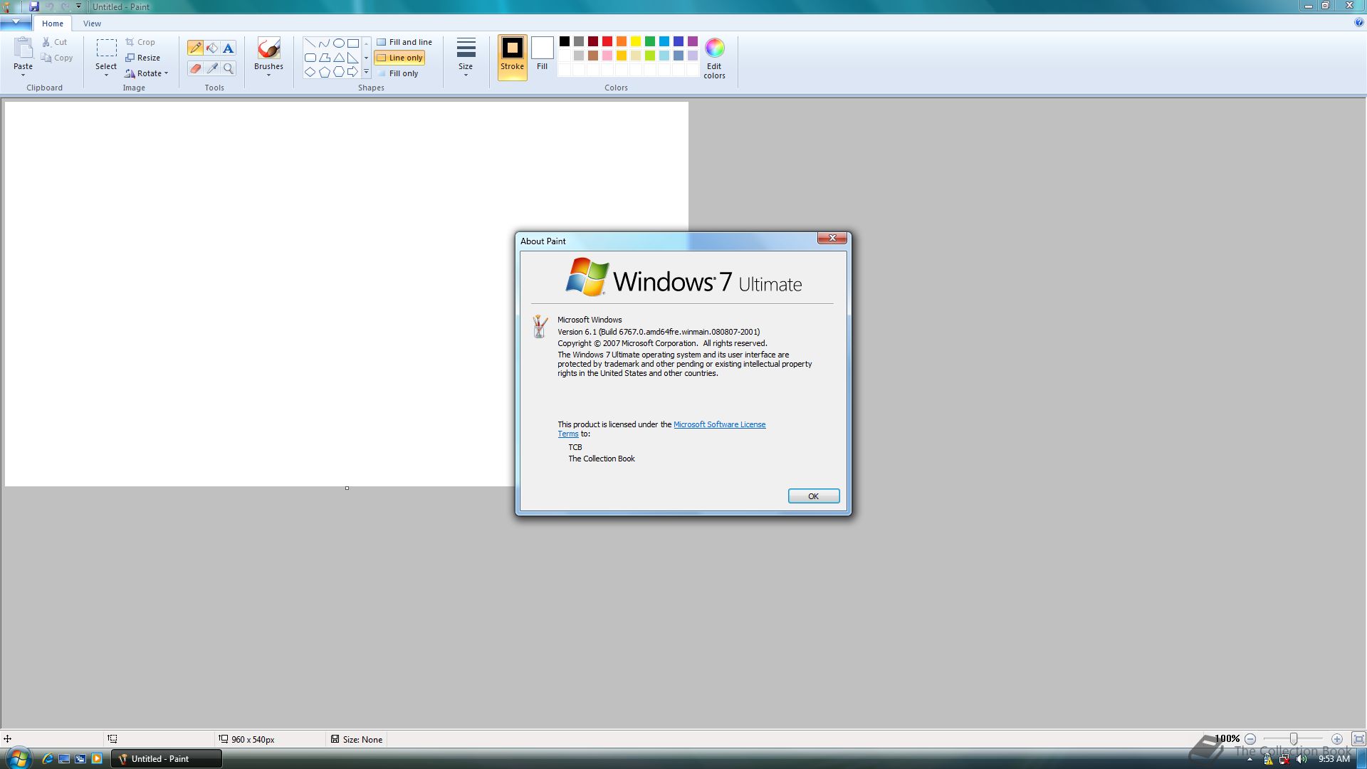Choose the Right arrow shape
Screen dimensions: 1367x769
(353, 72)
